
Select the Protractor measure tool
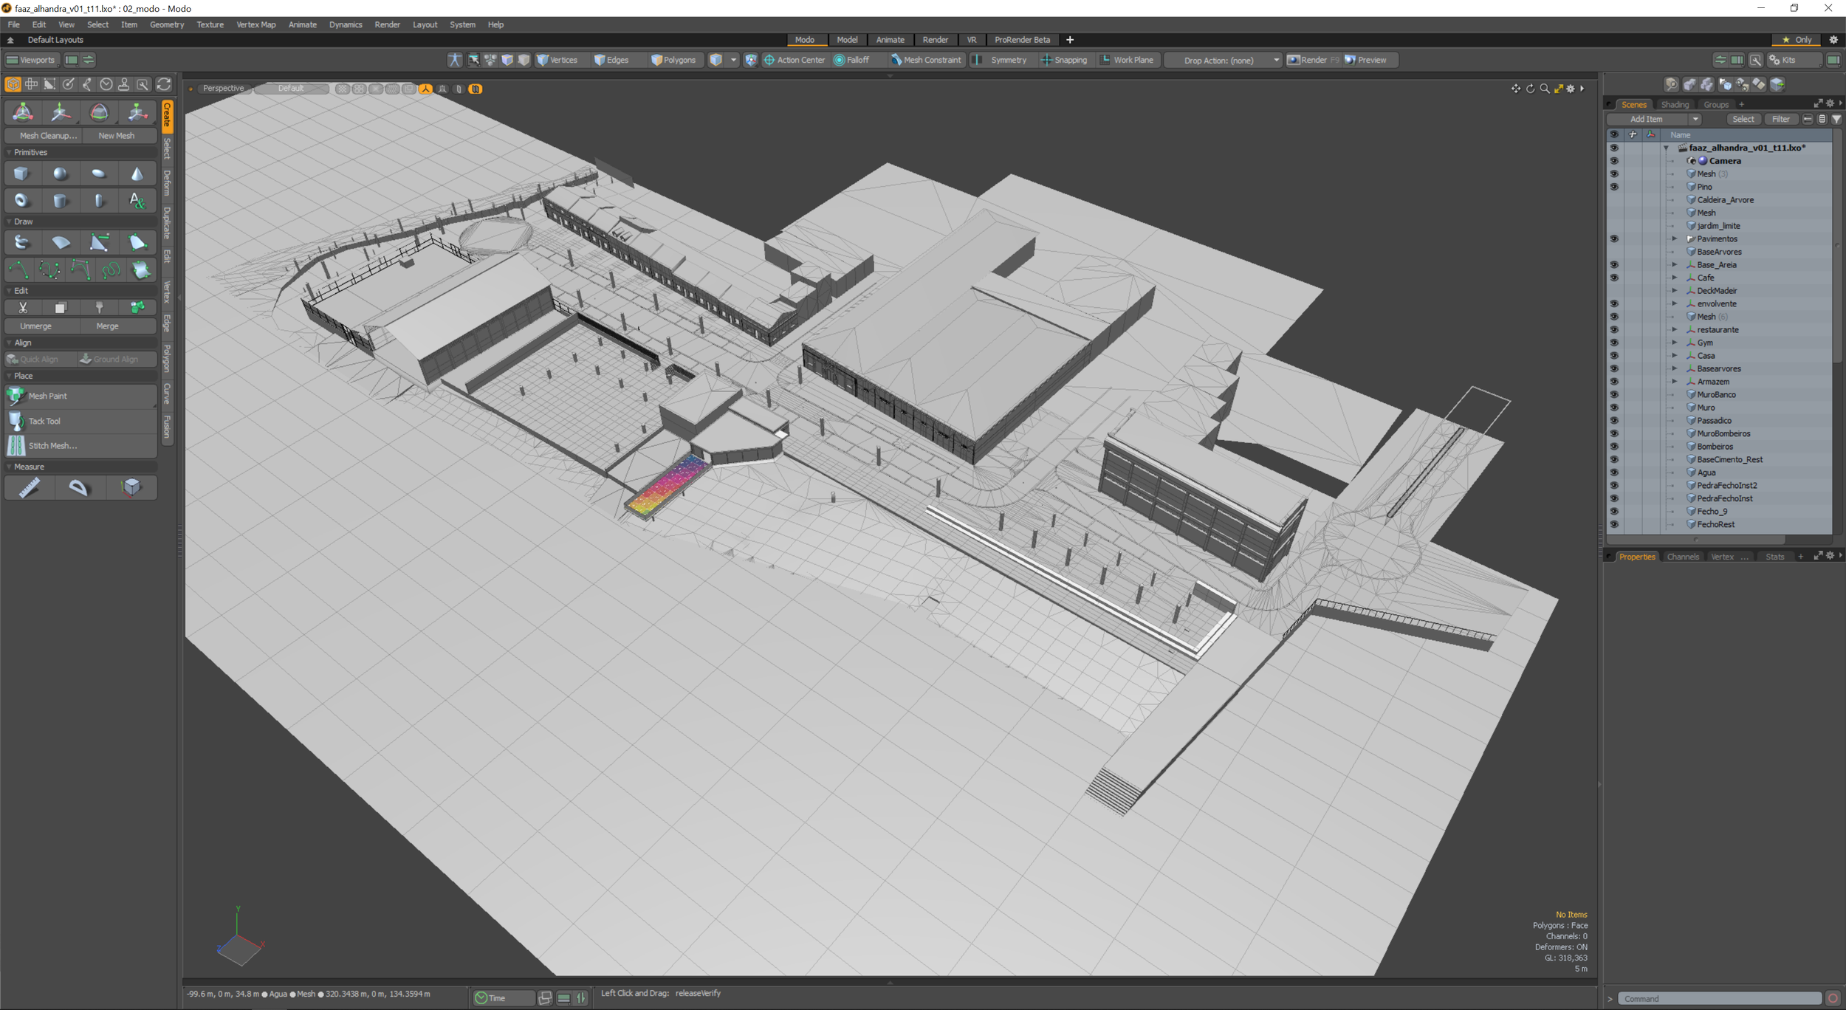point(78,487)
